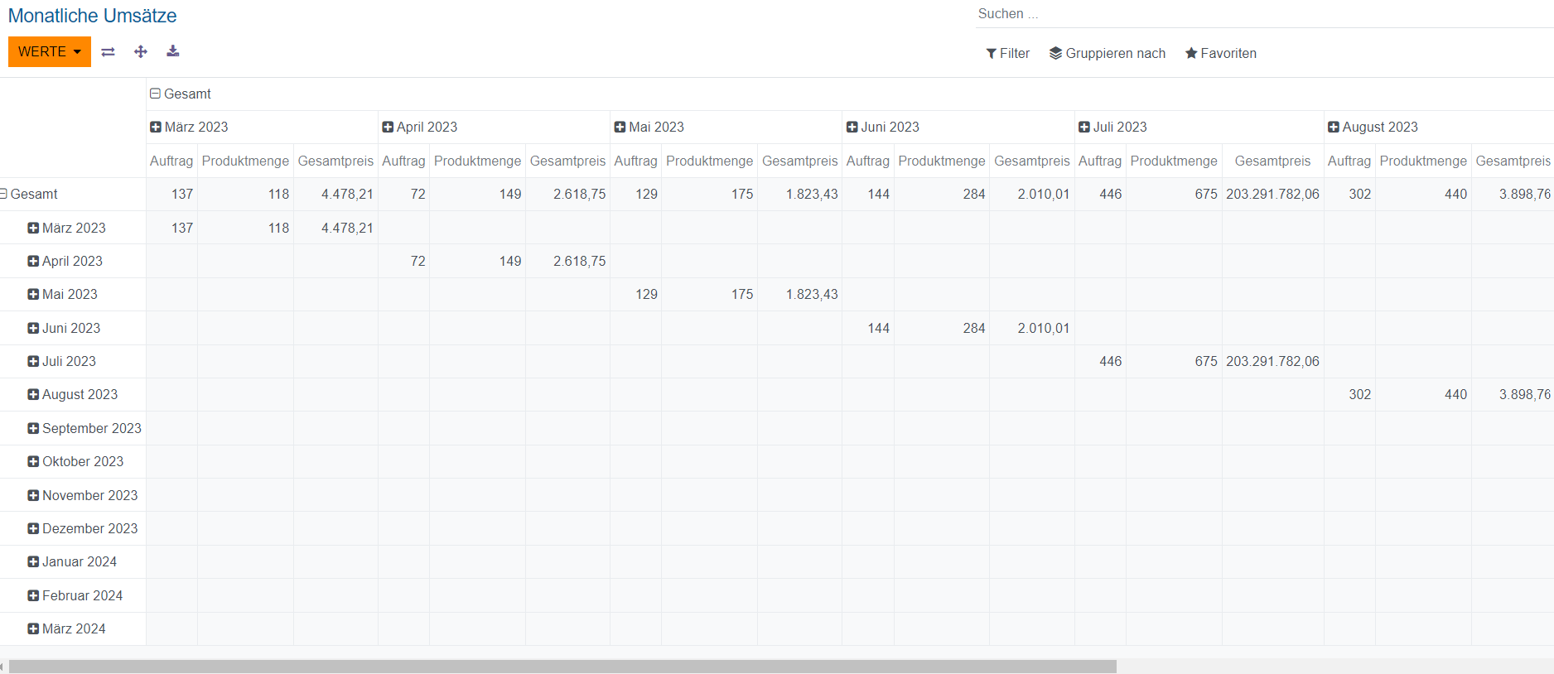The height and width of the screenshot is (674, 1554).
Task: Expand the September 2023 row plus icon
Action: 33,428
